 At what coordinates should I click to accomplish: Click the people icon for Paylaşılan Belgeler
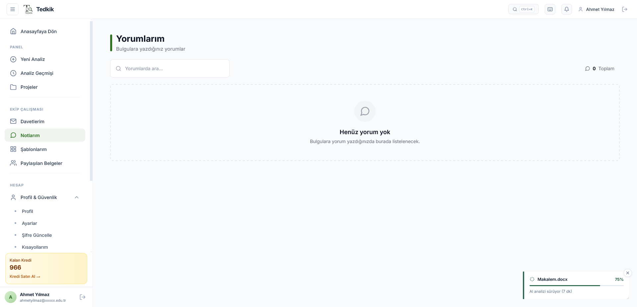click(x=13, y=163)
